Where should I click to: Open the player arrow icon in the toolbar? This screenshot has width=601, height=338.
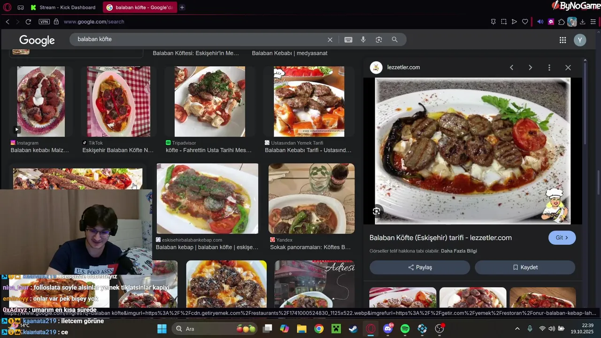(x=514, y=22)
